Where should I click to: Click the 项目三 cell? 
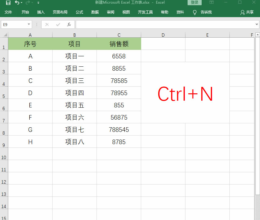pyautogui.click(x=75, y=80)
